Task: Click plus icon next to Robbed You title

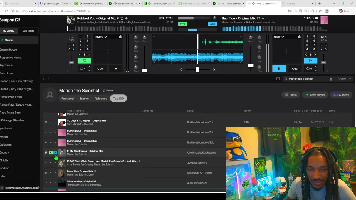Action: (126, 18)
